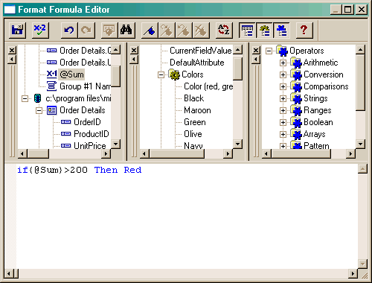Click the 'Red' keyword in the formula
Viewport: 372px width, 283px height.
[132, 170]
